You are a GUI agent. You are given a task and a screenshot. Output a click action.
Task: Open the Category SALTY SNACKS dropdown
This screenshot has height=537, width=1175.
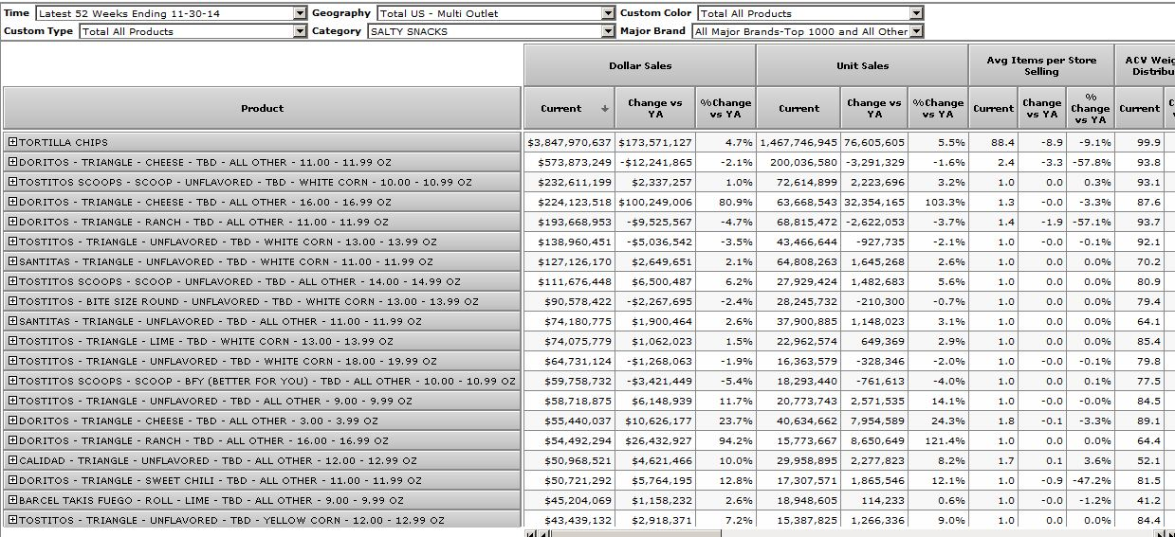pos(608,32)
